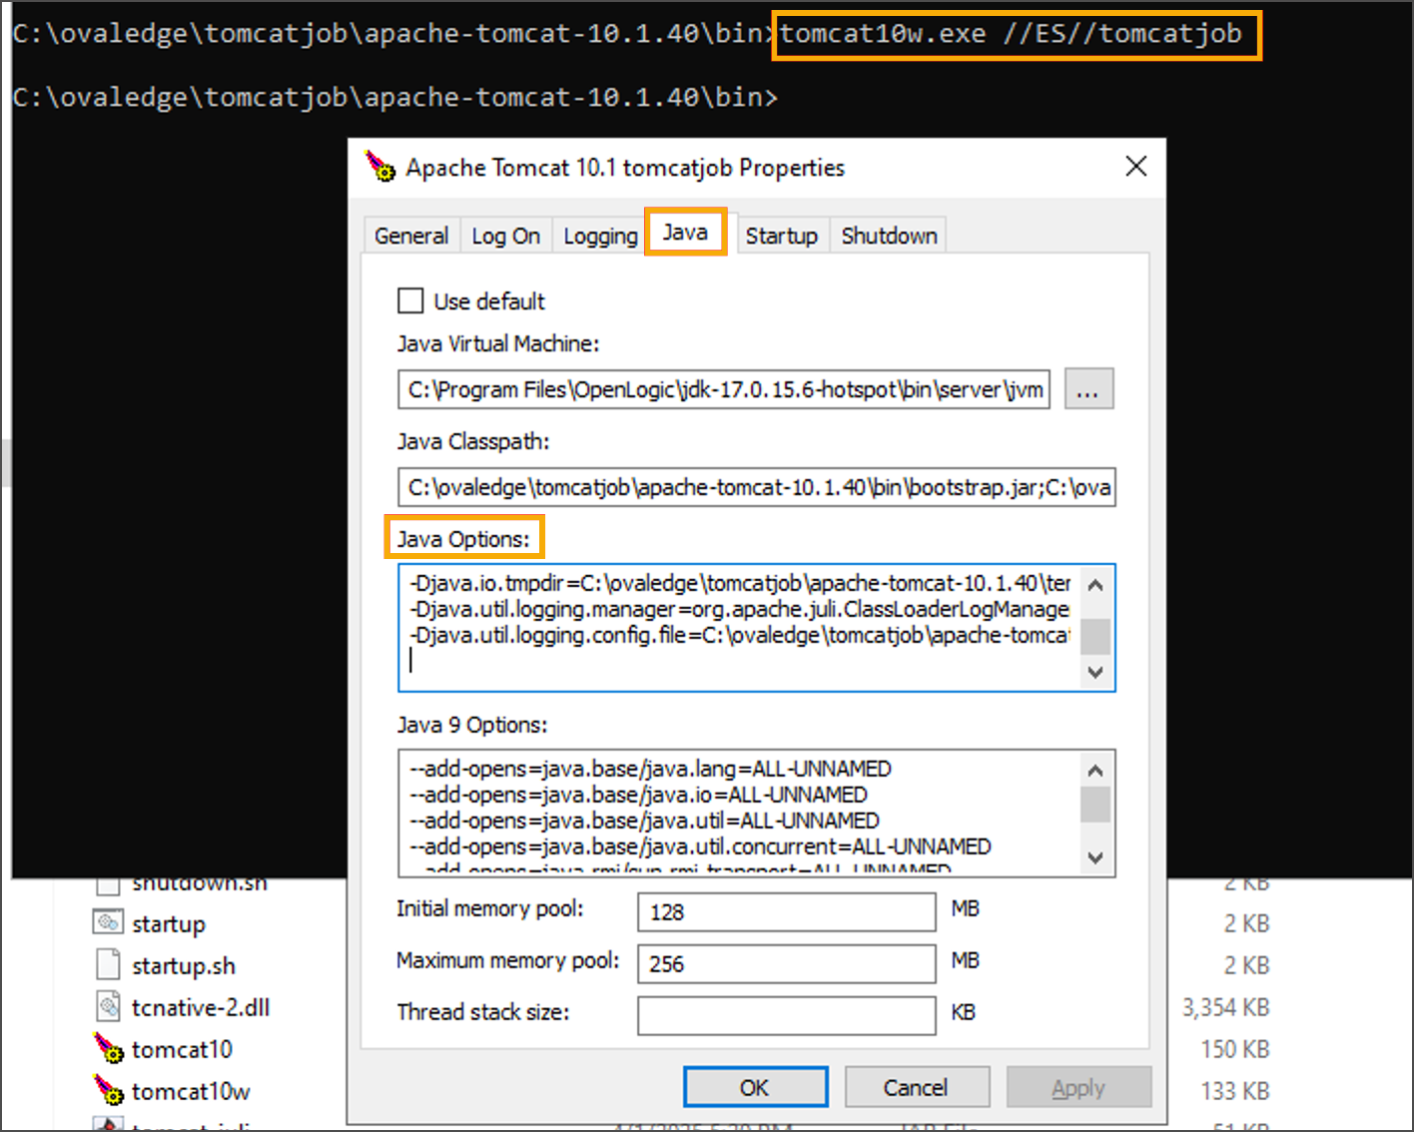
Task: Select the tomcat10 application icon in the file list
Action: [109, 1048]
